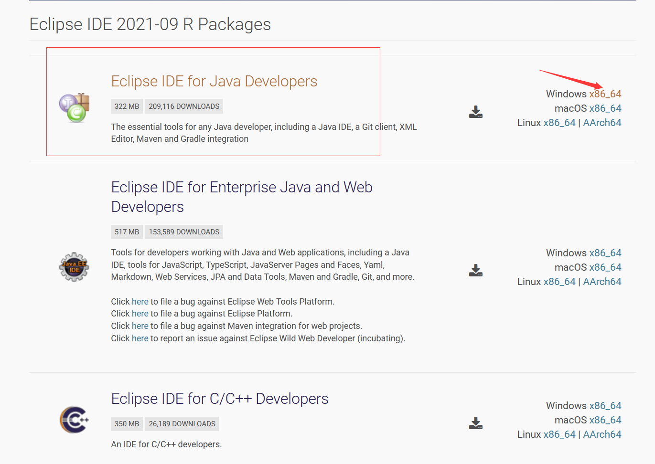655x464 pixels.
Task: Click the 517 MB size badge
Action: tap(126, 232)
